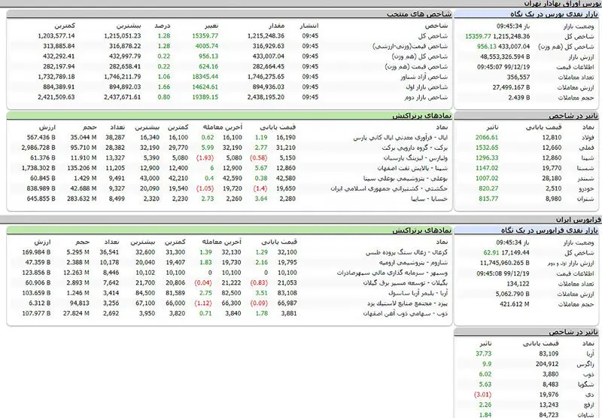The width and height of the screenshot is (602, 418).
Task: Open the 'ذوب - سهامی ذوب آهن اصفهان' symbol
Action: 406,313
